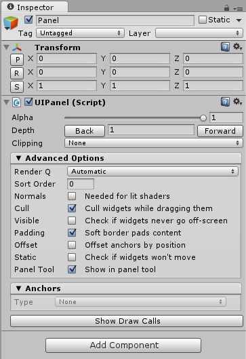Viewport: 246px width, 359px height.
Task: Select the Inspector tab
Action: [x=35, y=7]
